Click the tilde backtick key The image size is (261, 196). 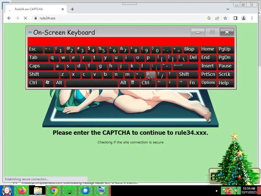point(49,50)
